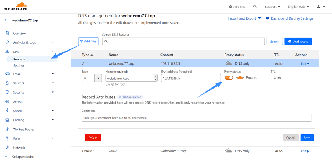332x163 pixels.
Task: Open the English (US) language dropdown
Action: pos(298,7)
